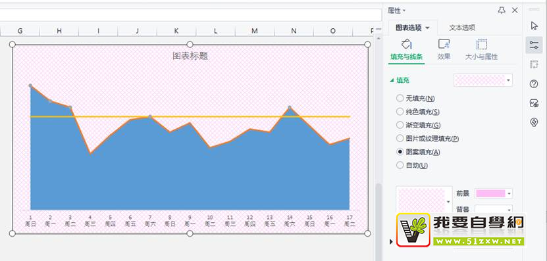
Task: Click the pink foreground color swatch
Action: [x=491, y=193]
